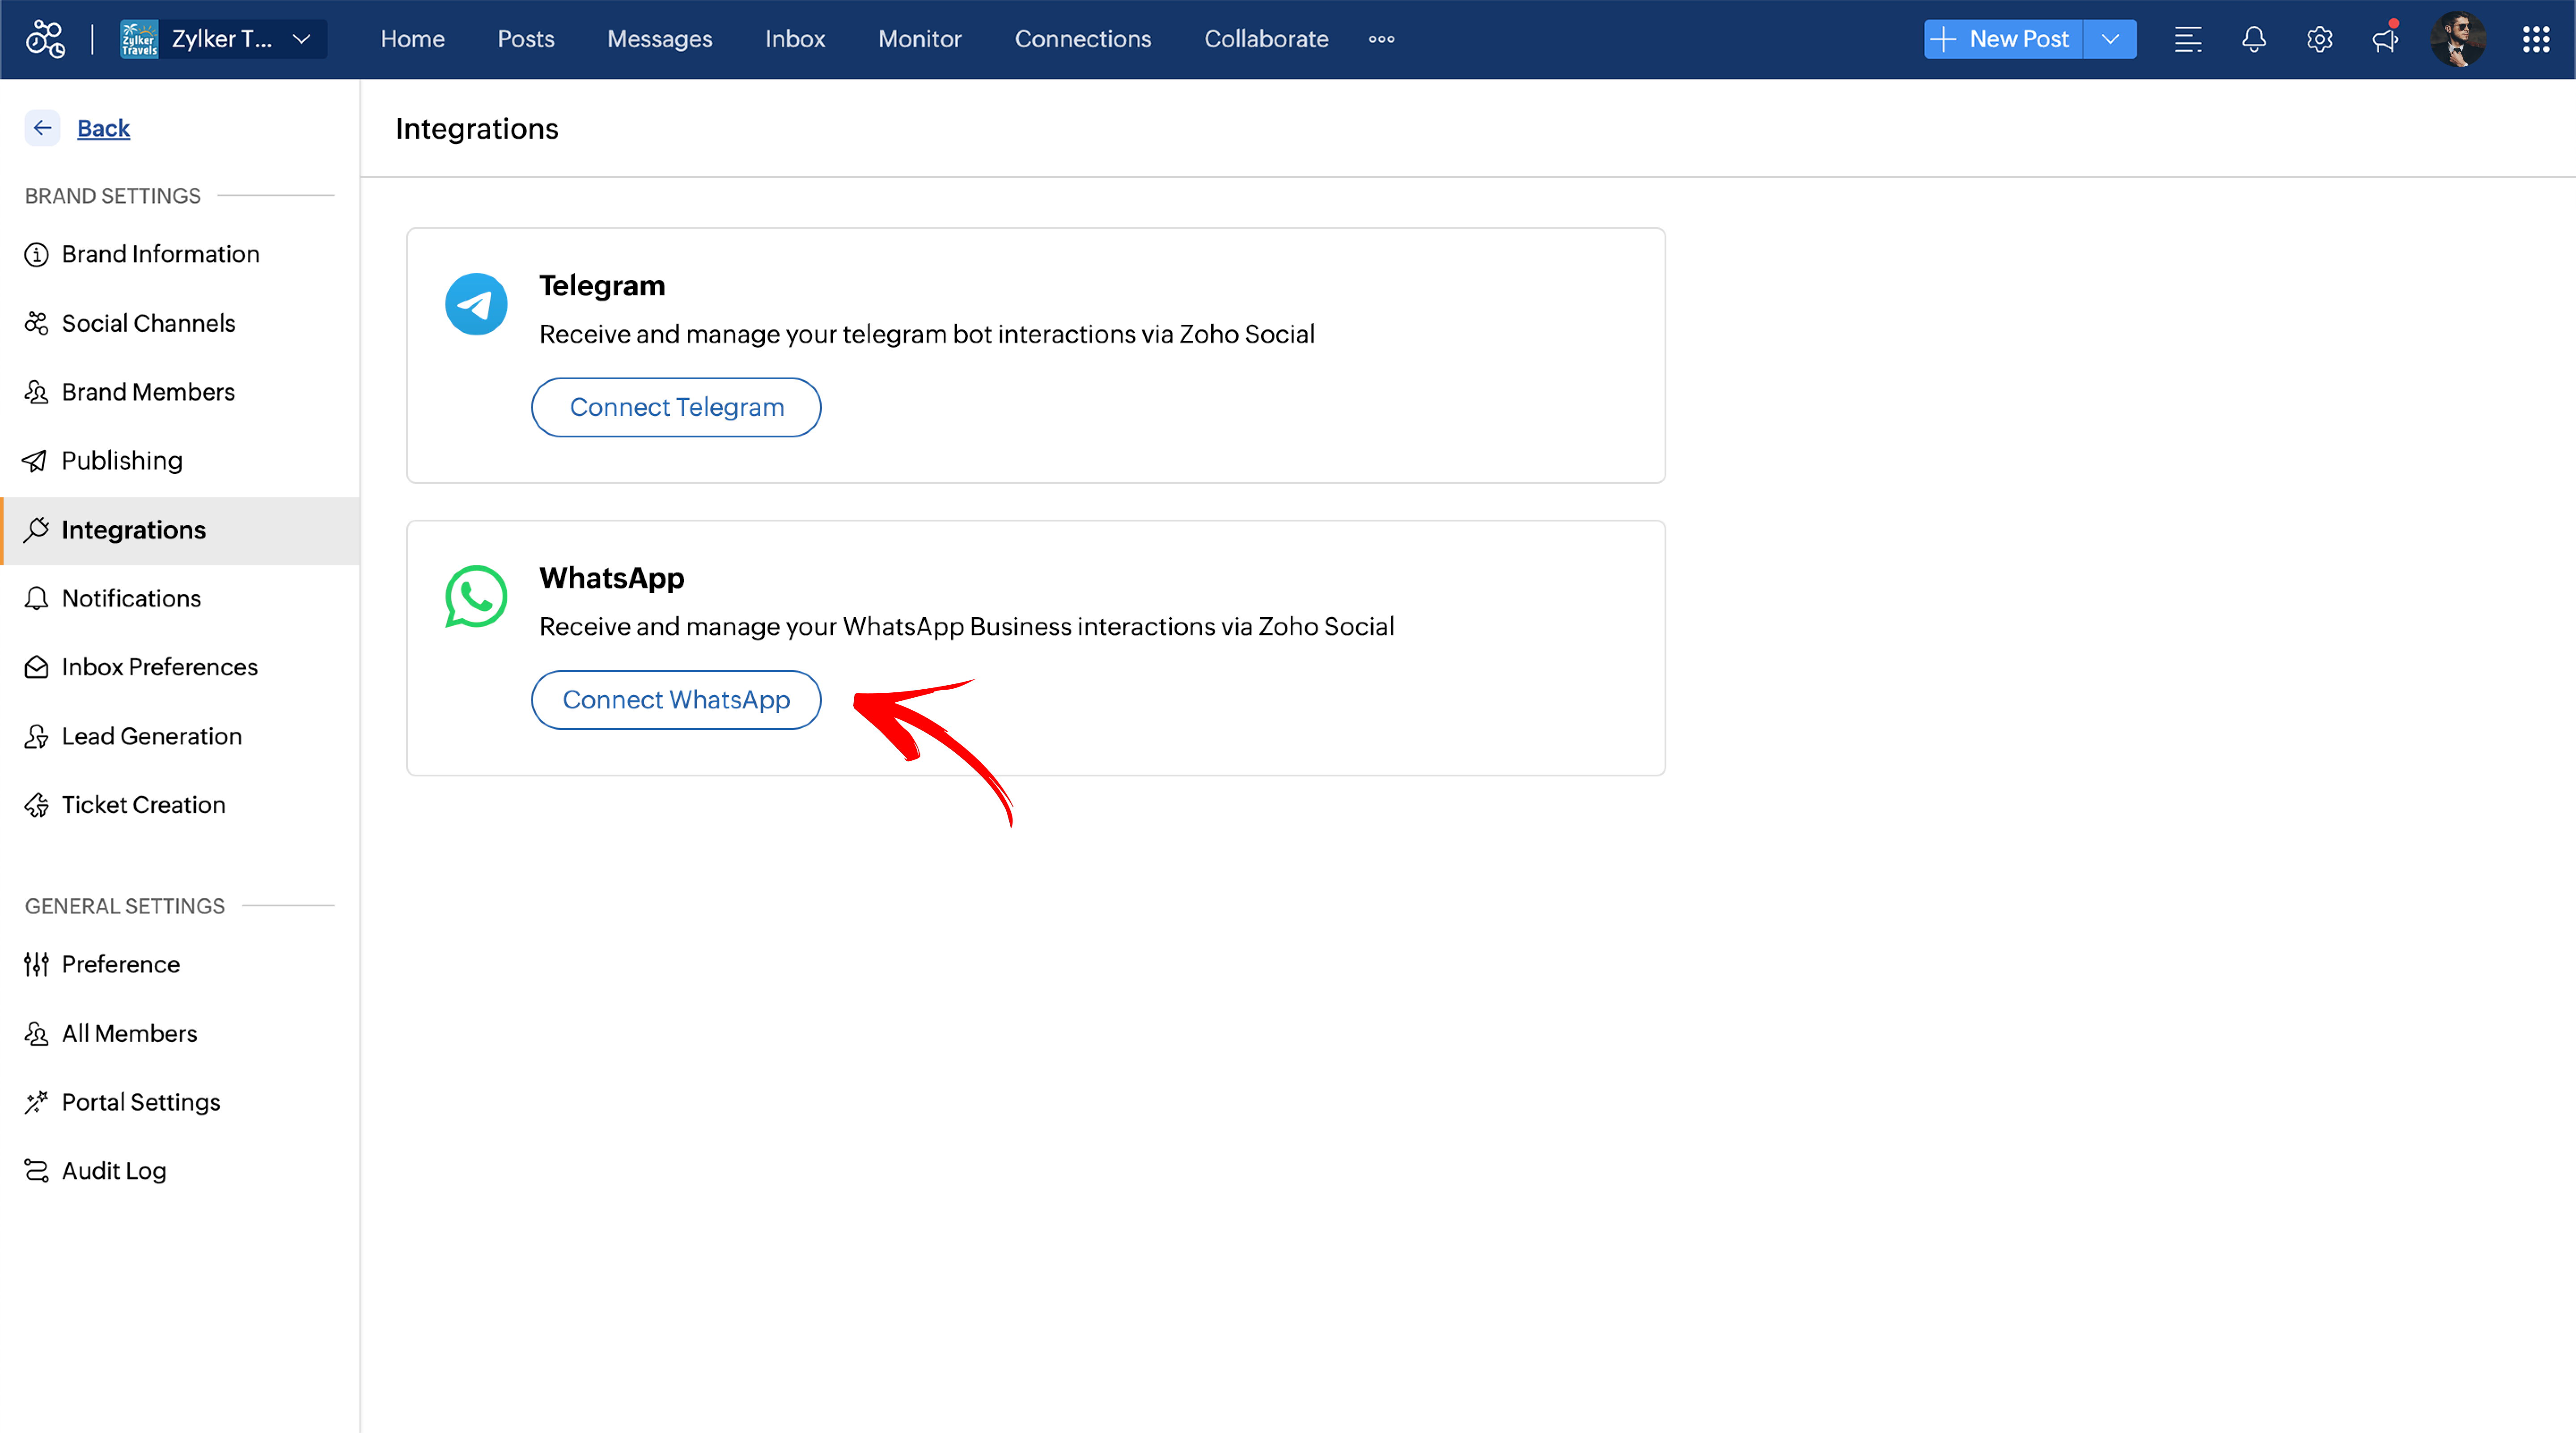Click the Telegram logo icon
This screenshot has width=2576, height=1433.
476,304
